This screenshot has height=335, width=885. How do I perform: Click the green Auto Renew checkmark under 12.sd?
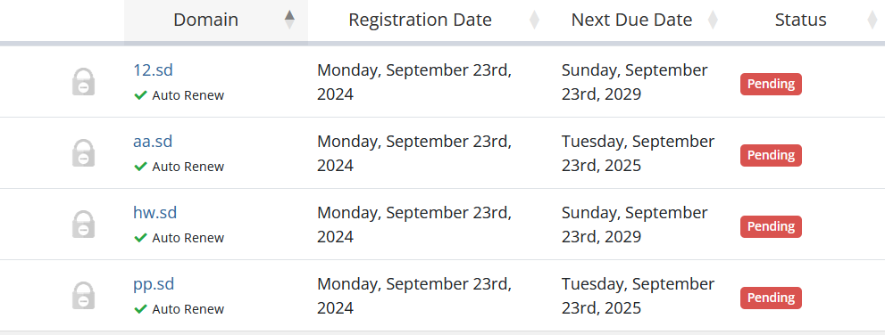(x=140, y=95)
